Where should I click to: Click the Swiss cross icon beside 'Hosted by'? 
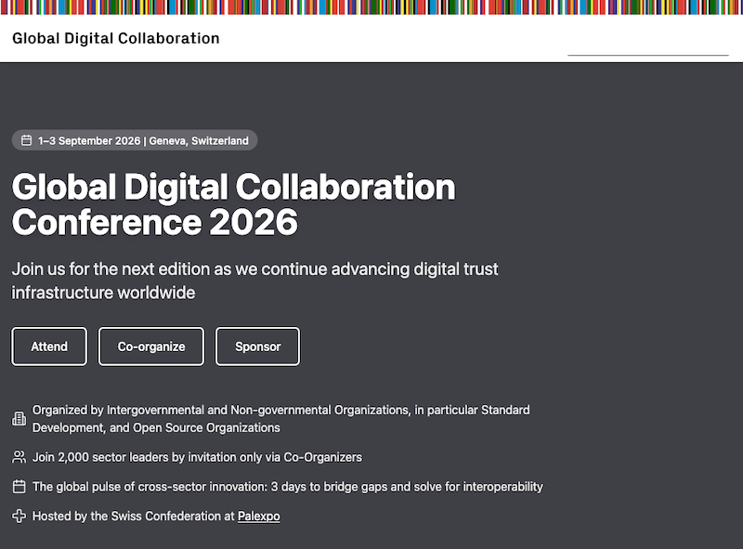pyautogui.click(x=19, y=516)
